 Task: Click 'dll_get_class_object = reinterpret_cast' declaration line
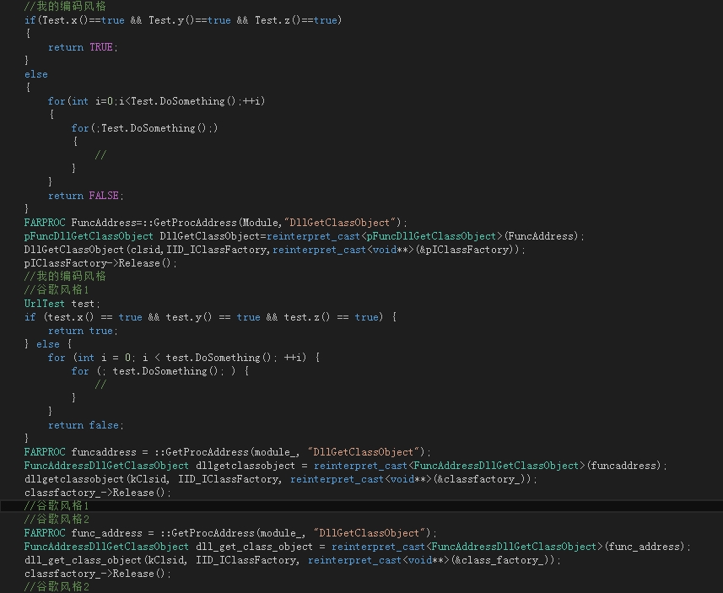[x=358, y=547]
